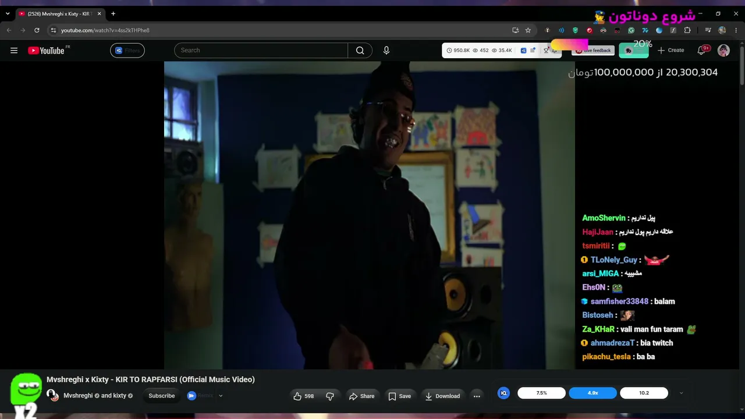The height and width of the screenshot is (419, 745).
Task: Click the vidIQ icon in the stats bar
Action: 523,51
